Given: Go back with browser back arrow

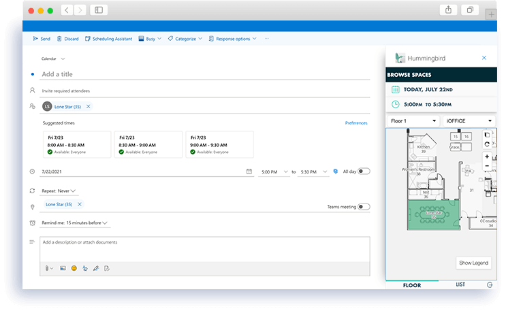Looking at the screenshot, I should (x=67, y=10).
